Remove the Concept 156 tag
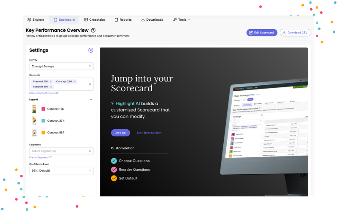This screenshot has width=339, height=212. coord(50,81)
